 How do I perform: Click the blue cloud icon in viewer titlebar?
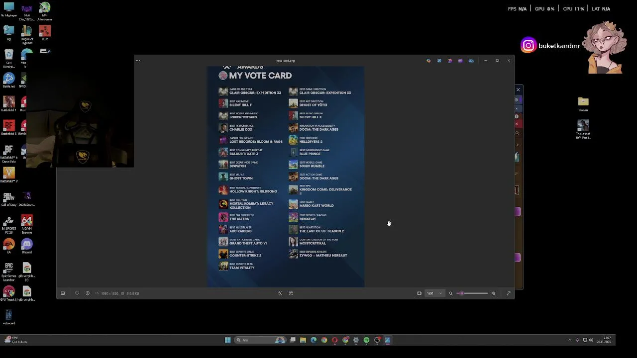click(471, 61)
